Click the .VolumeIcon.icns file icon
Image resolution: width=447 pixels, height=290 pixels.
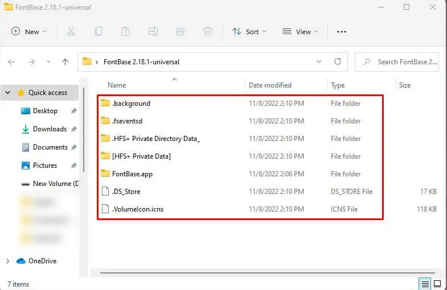(x=105, y=209)
